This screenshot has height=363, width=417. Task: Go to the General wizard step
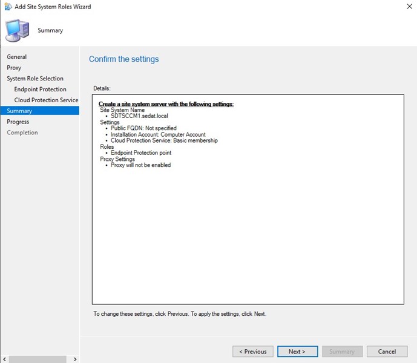pos(17,57)
